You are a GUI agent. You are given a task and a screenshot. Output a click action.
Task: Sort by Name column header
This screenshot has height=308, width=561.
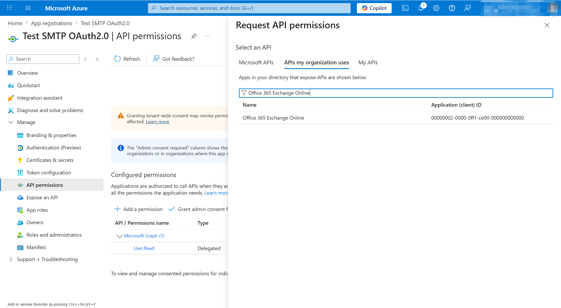(x=249, y=105)
